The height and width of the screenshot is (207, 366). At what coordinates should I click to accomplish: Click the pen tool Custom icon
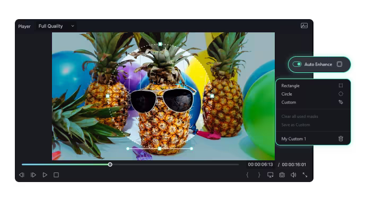tap(341, 102)
